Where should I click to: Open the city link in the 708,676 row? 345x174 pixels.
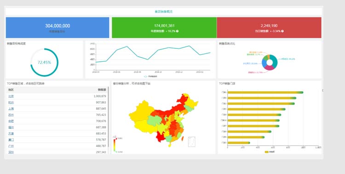[x=11, y=121]
